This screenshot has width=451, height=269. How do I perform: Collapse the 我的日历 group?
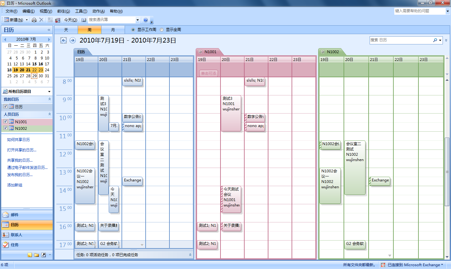(x=49, y=99)
